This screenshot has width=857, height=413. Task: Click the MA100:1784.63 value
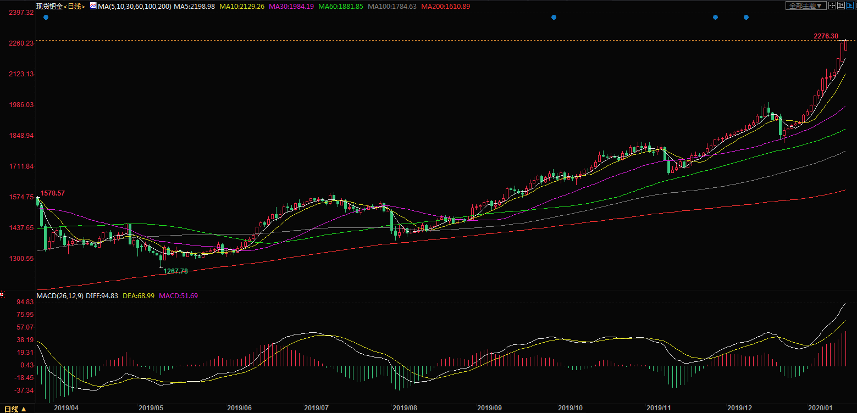(x=392, y=6)
